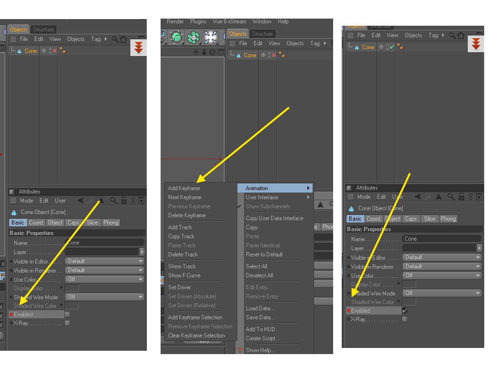Screen dimensions: 488x366
Task: Click red X toggle on Cone, Enabled-unchecked panel
Action: (55, 51)
